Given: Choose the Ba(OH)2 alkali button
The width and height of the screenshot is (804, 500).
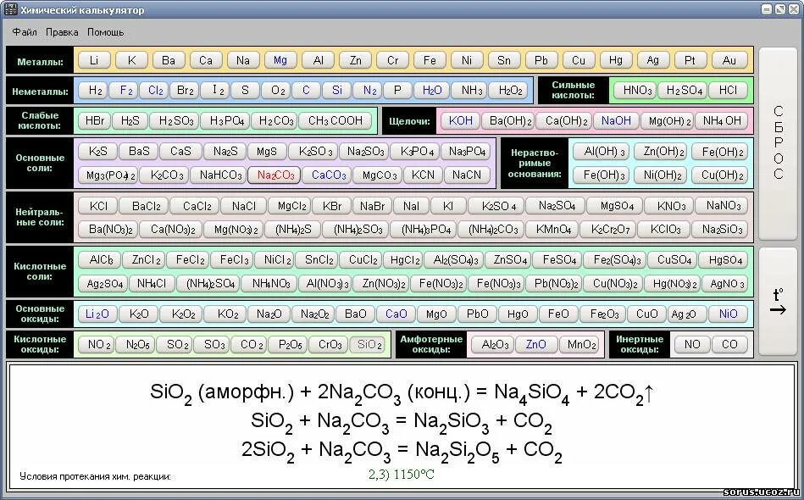Looking at the screenshot, I should [x=510, y=121].
